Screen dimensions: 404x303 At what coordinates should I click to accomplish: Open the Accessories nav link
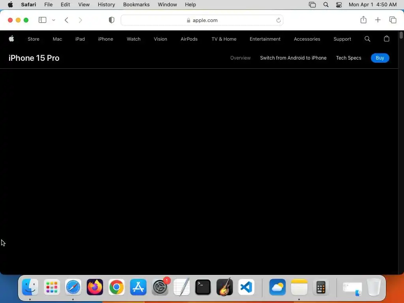point(307,39)
